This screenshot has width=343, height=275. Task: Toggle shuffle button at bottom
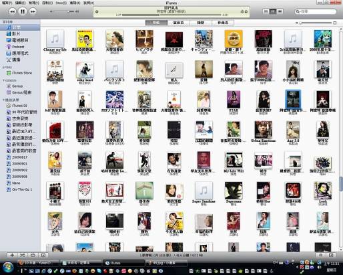23,255
